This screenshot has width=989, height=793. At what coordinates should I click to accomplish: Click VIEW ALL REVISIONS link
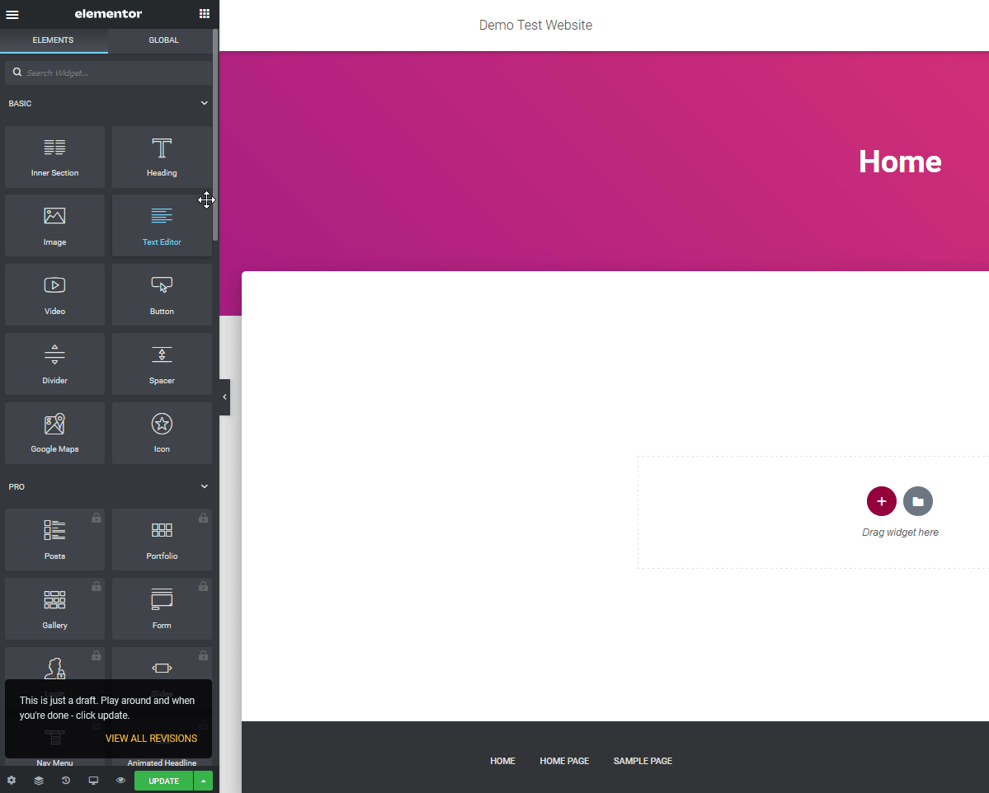(152, 738)
